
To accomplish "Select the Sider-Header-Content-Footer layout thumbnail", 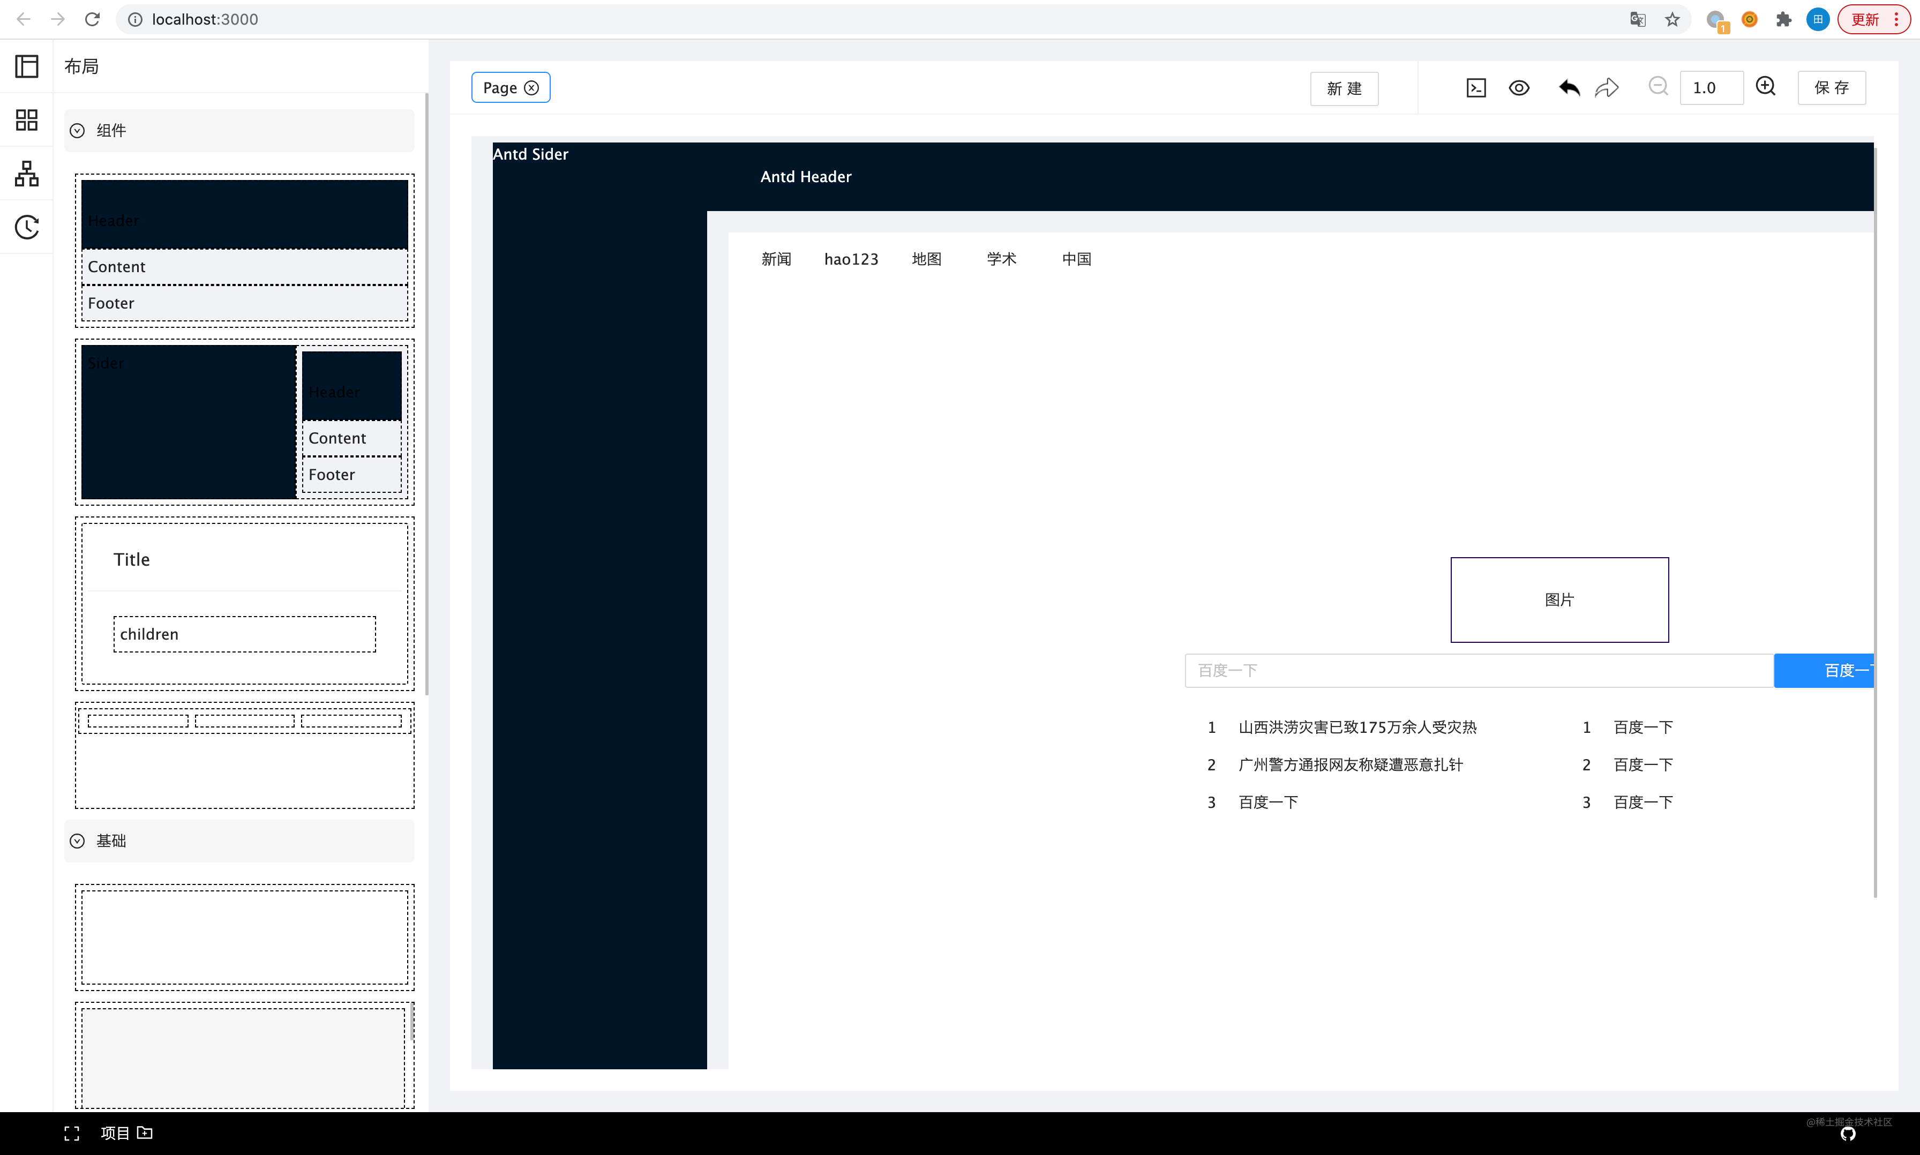I will click(x=244, y=421).
